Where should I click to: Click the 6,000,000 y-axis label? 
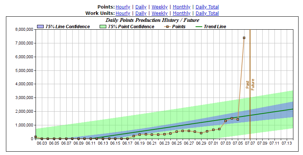click(24, 57)
